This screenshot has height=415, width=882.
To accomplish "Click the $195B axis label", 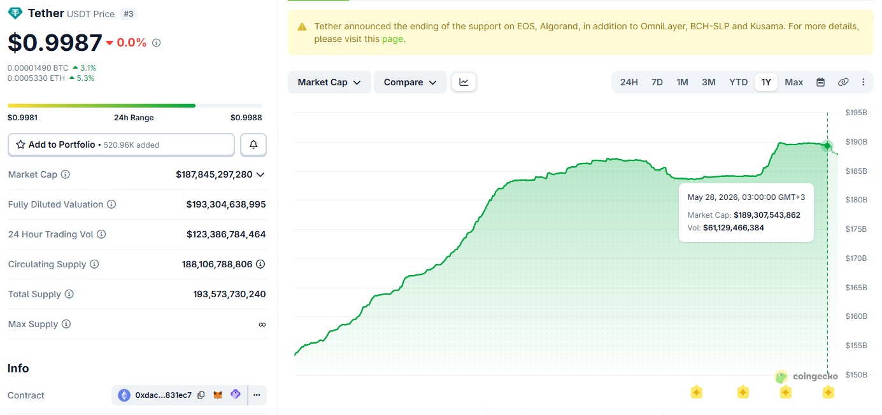I will [856, 113].
